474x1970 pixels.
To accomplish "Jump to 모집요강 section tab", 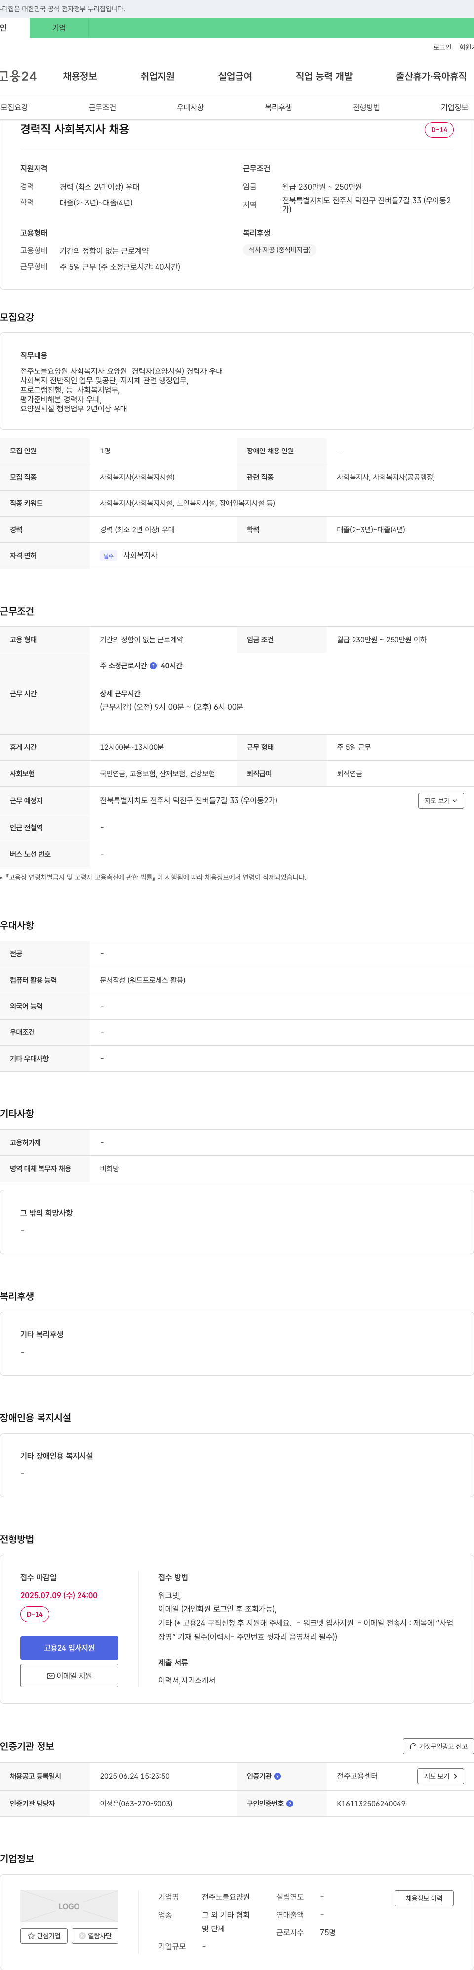I will 14,107.
